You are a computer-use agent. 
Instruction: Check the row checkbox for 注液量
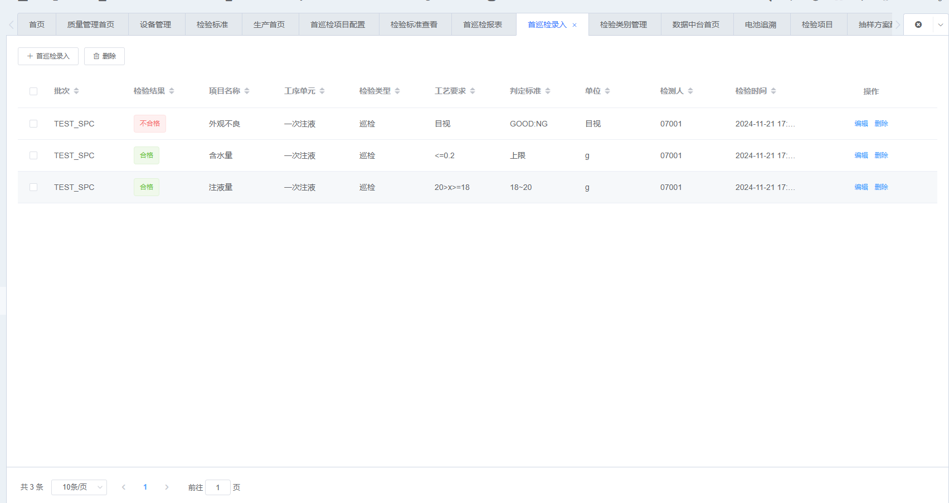point(33,187)
